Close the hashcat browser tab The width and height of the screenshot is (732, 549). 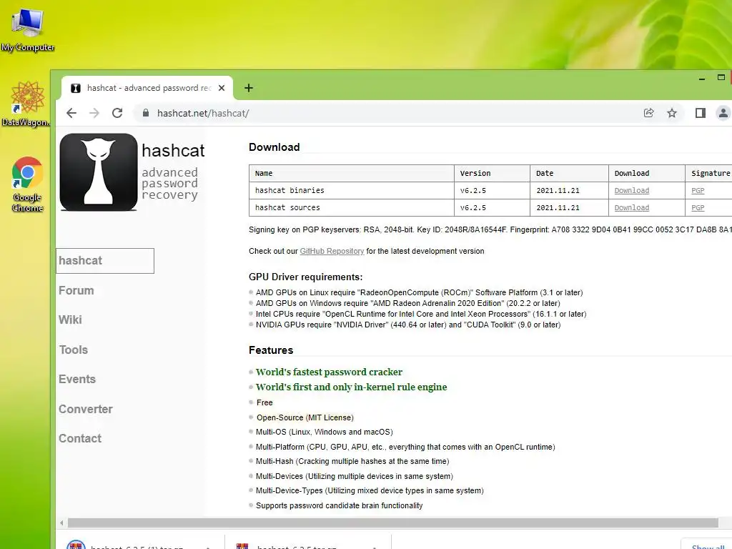[222, 88]
